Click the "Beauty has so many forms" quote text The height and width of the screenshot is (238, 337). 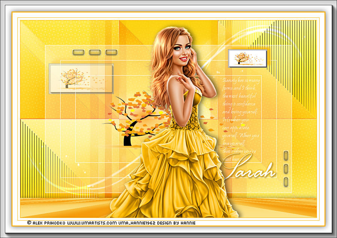[241, 120]
